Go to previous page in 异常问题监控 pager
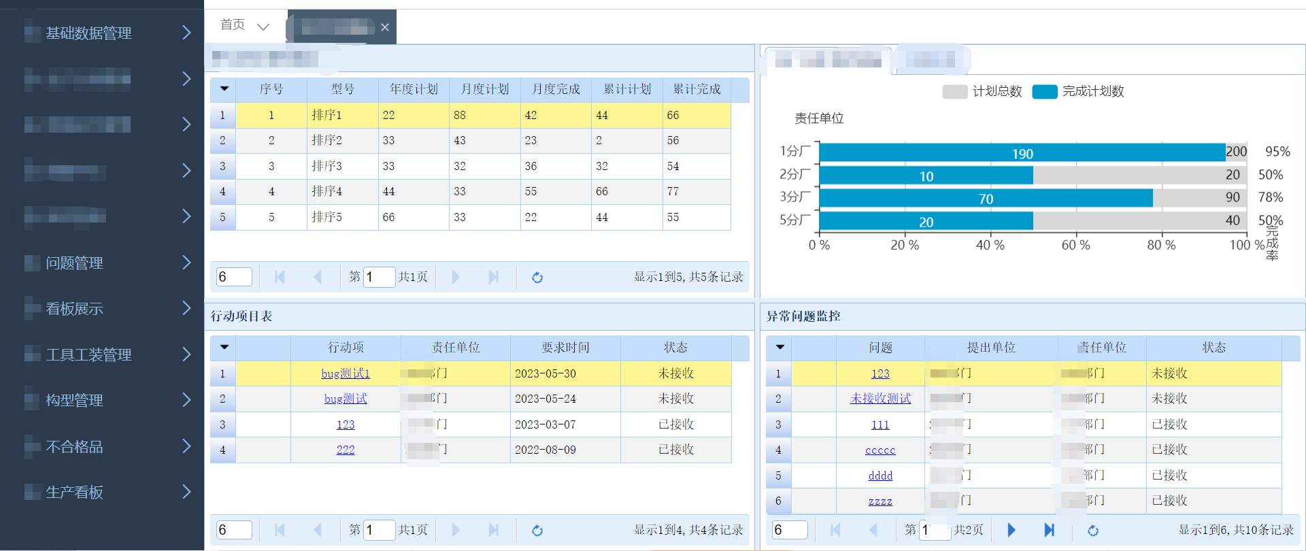Screen dimensions: 1306x551 point(873,530)
